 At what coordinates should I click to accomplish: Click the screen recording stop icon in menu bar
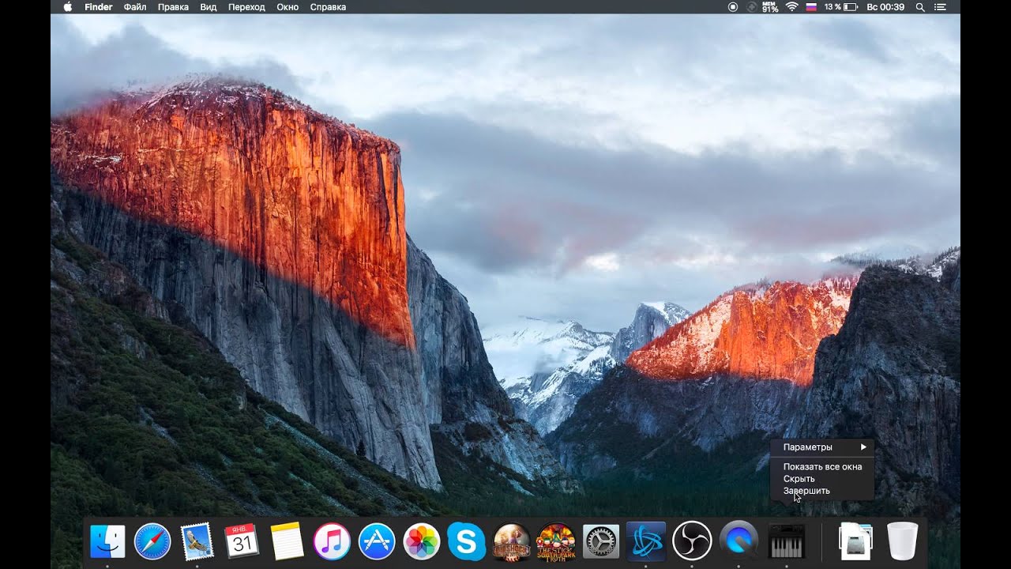pyautogui.click(x=733, y=6)
